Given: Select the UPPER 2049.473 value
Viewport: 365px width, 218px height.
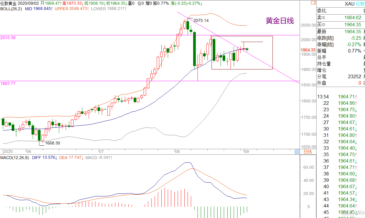Looking at the screenshot, I should 72,9.
